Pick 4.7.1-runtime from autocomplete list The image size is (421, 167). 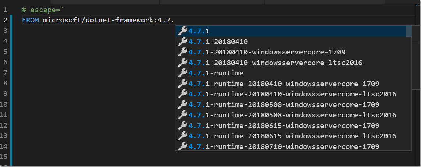(x=293, y=73)
